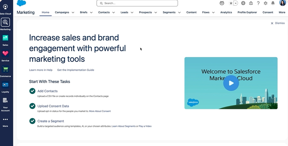Expand the Briefs tab dropdown chevron

coord(91,13)
